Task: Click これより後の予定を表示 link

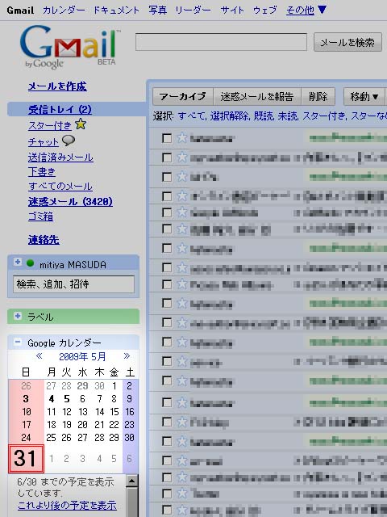Action: pos(67,505)
